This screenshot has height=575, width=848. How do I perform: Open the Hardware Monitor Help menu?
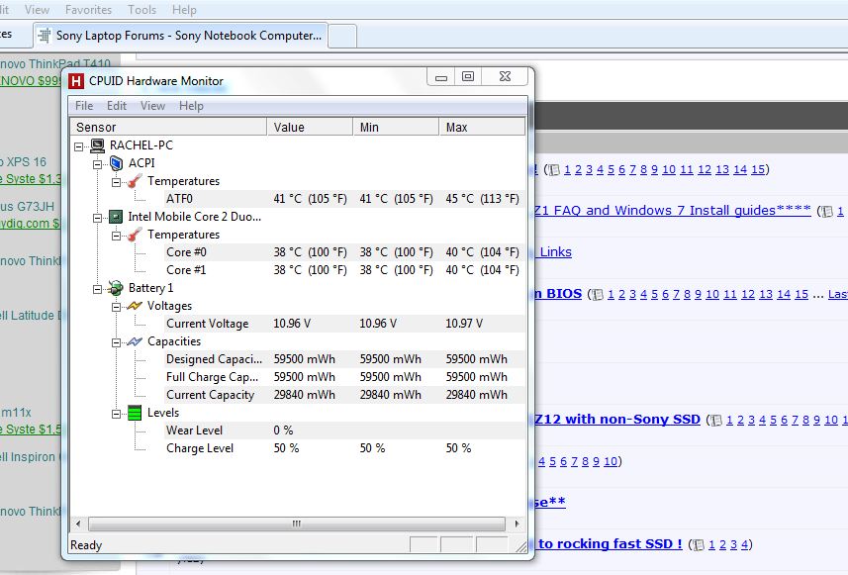tap(191, 106)
